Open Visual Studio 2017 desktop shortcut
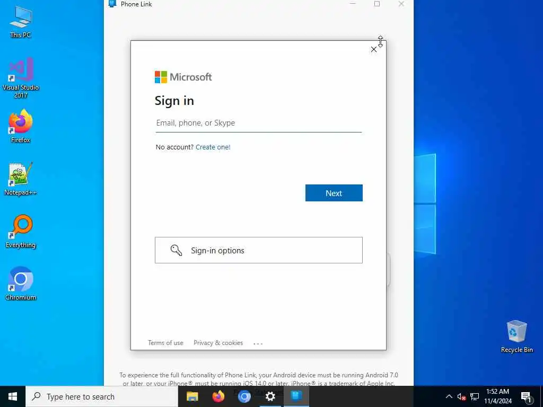The height and width of the screenshot is (407, 543). coord(21,78)
